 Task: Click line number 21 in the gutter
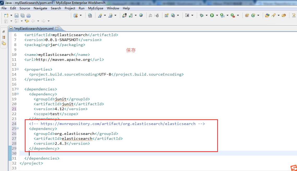click(14, 109)
